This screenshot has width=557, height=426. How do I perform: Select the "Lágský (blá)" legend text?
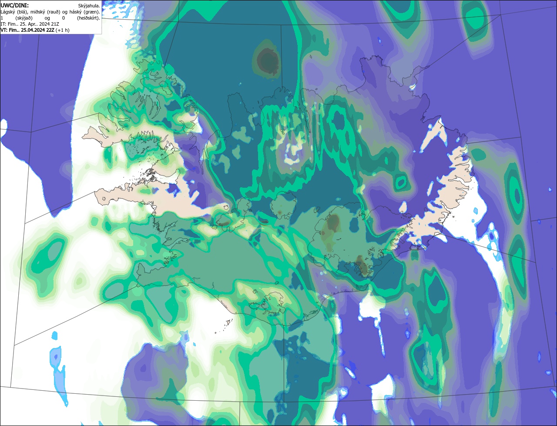point(14,12)
